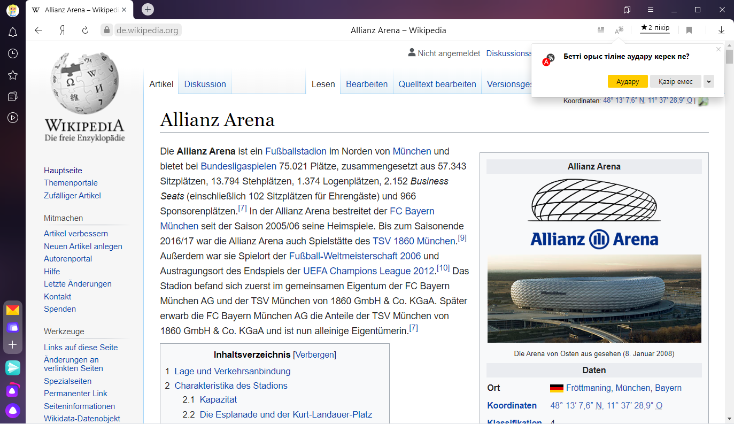Open Yandex home page button
This screenshot has width=734, height=424.
tap(62, 30)
